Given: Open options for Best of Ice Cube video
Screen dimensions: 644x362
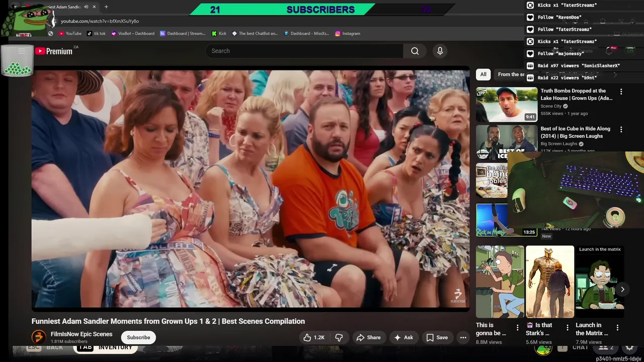Looking at the screenshot, I should pos(621,129).
